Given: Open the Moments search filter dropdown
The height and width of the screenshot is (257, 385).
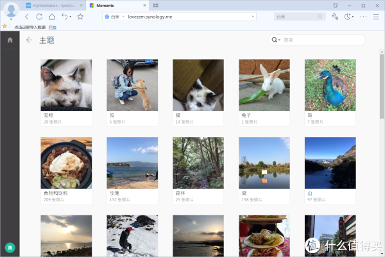Looking at the screenshot, I should pos(277,40).
